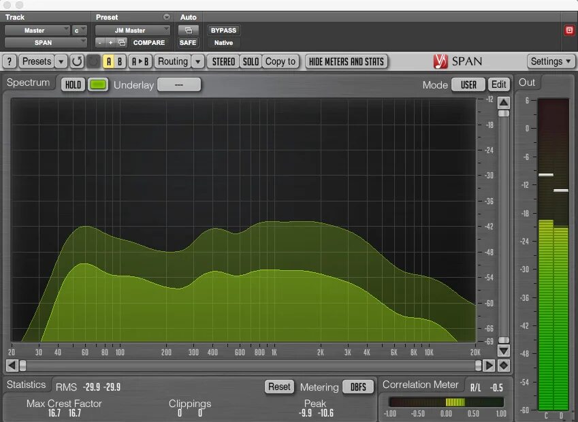Click the preset plus button
Screen dimensions: 578x422
(110, 43)
